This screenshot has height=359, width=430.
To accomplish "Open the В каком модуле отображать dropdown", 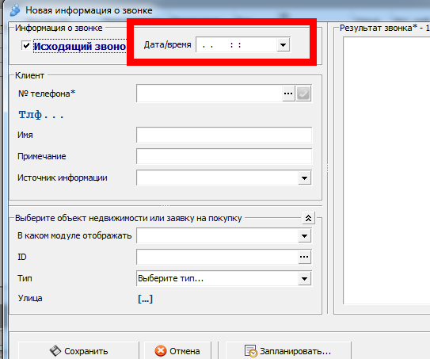I will tap(304, 236).
